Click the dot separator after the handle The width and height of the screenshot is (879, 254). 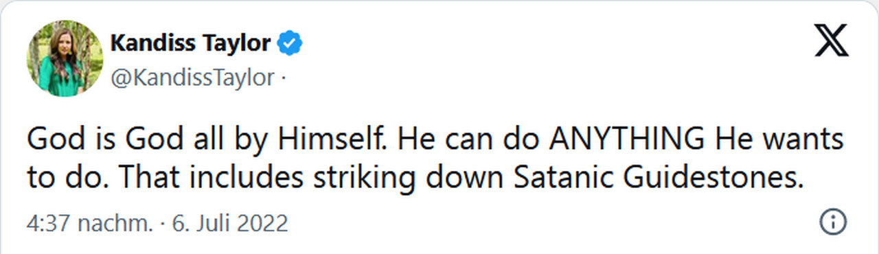(x=282, y=79)
